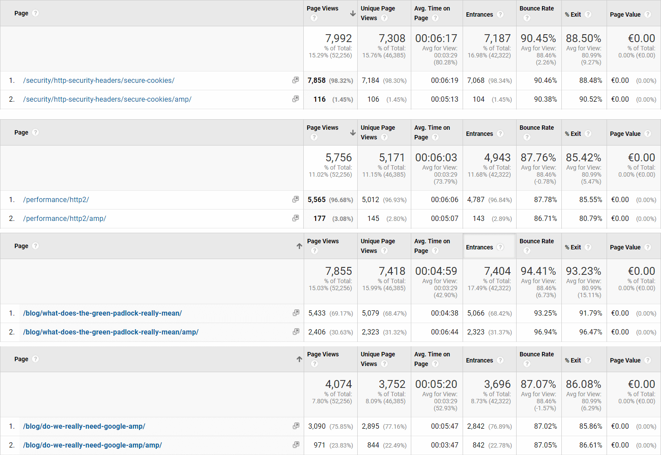Screen dimensions: 661x455
Task: Click the help icon under Bounce Rate in the google-amp table
Action: [x=527, y=364]
